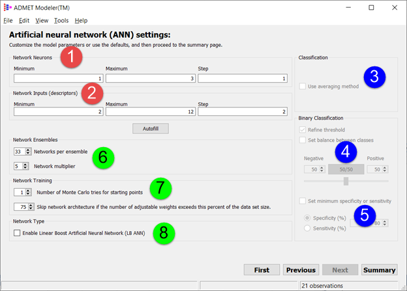Open the File menu
Viewport: 407px width, 291px height.
tap(8, 20)
